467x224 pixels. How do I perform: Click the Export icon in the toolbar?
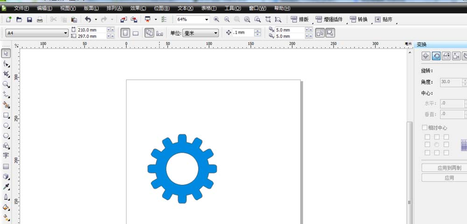click(134, 20)
